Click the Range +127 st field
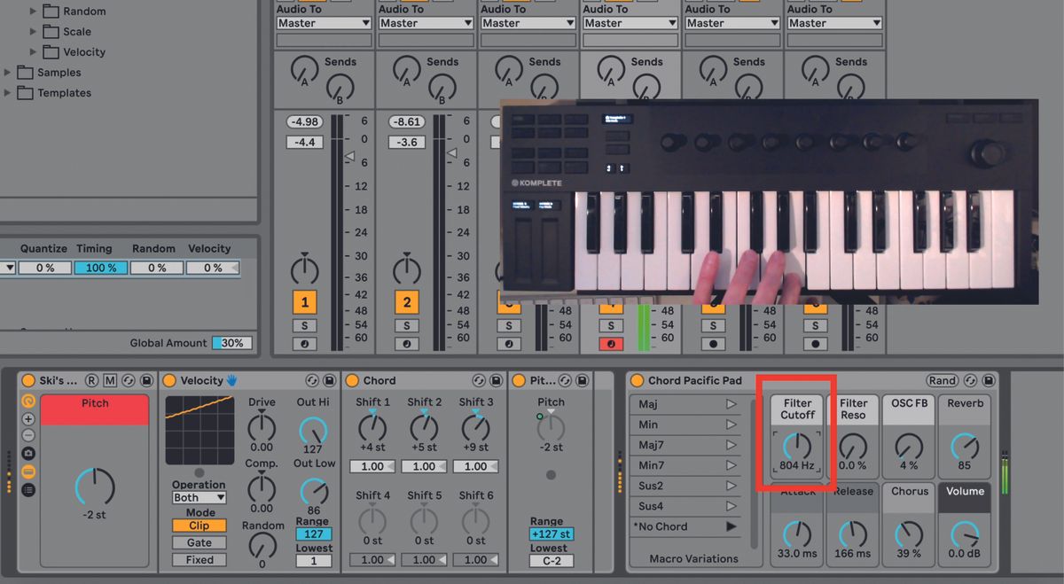The width and height of the screenshot is (1064, 584). click(x=552, y=534)
